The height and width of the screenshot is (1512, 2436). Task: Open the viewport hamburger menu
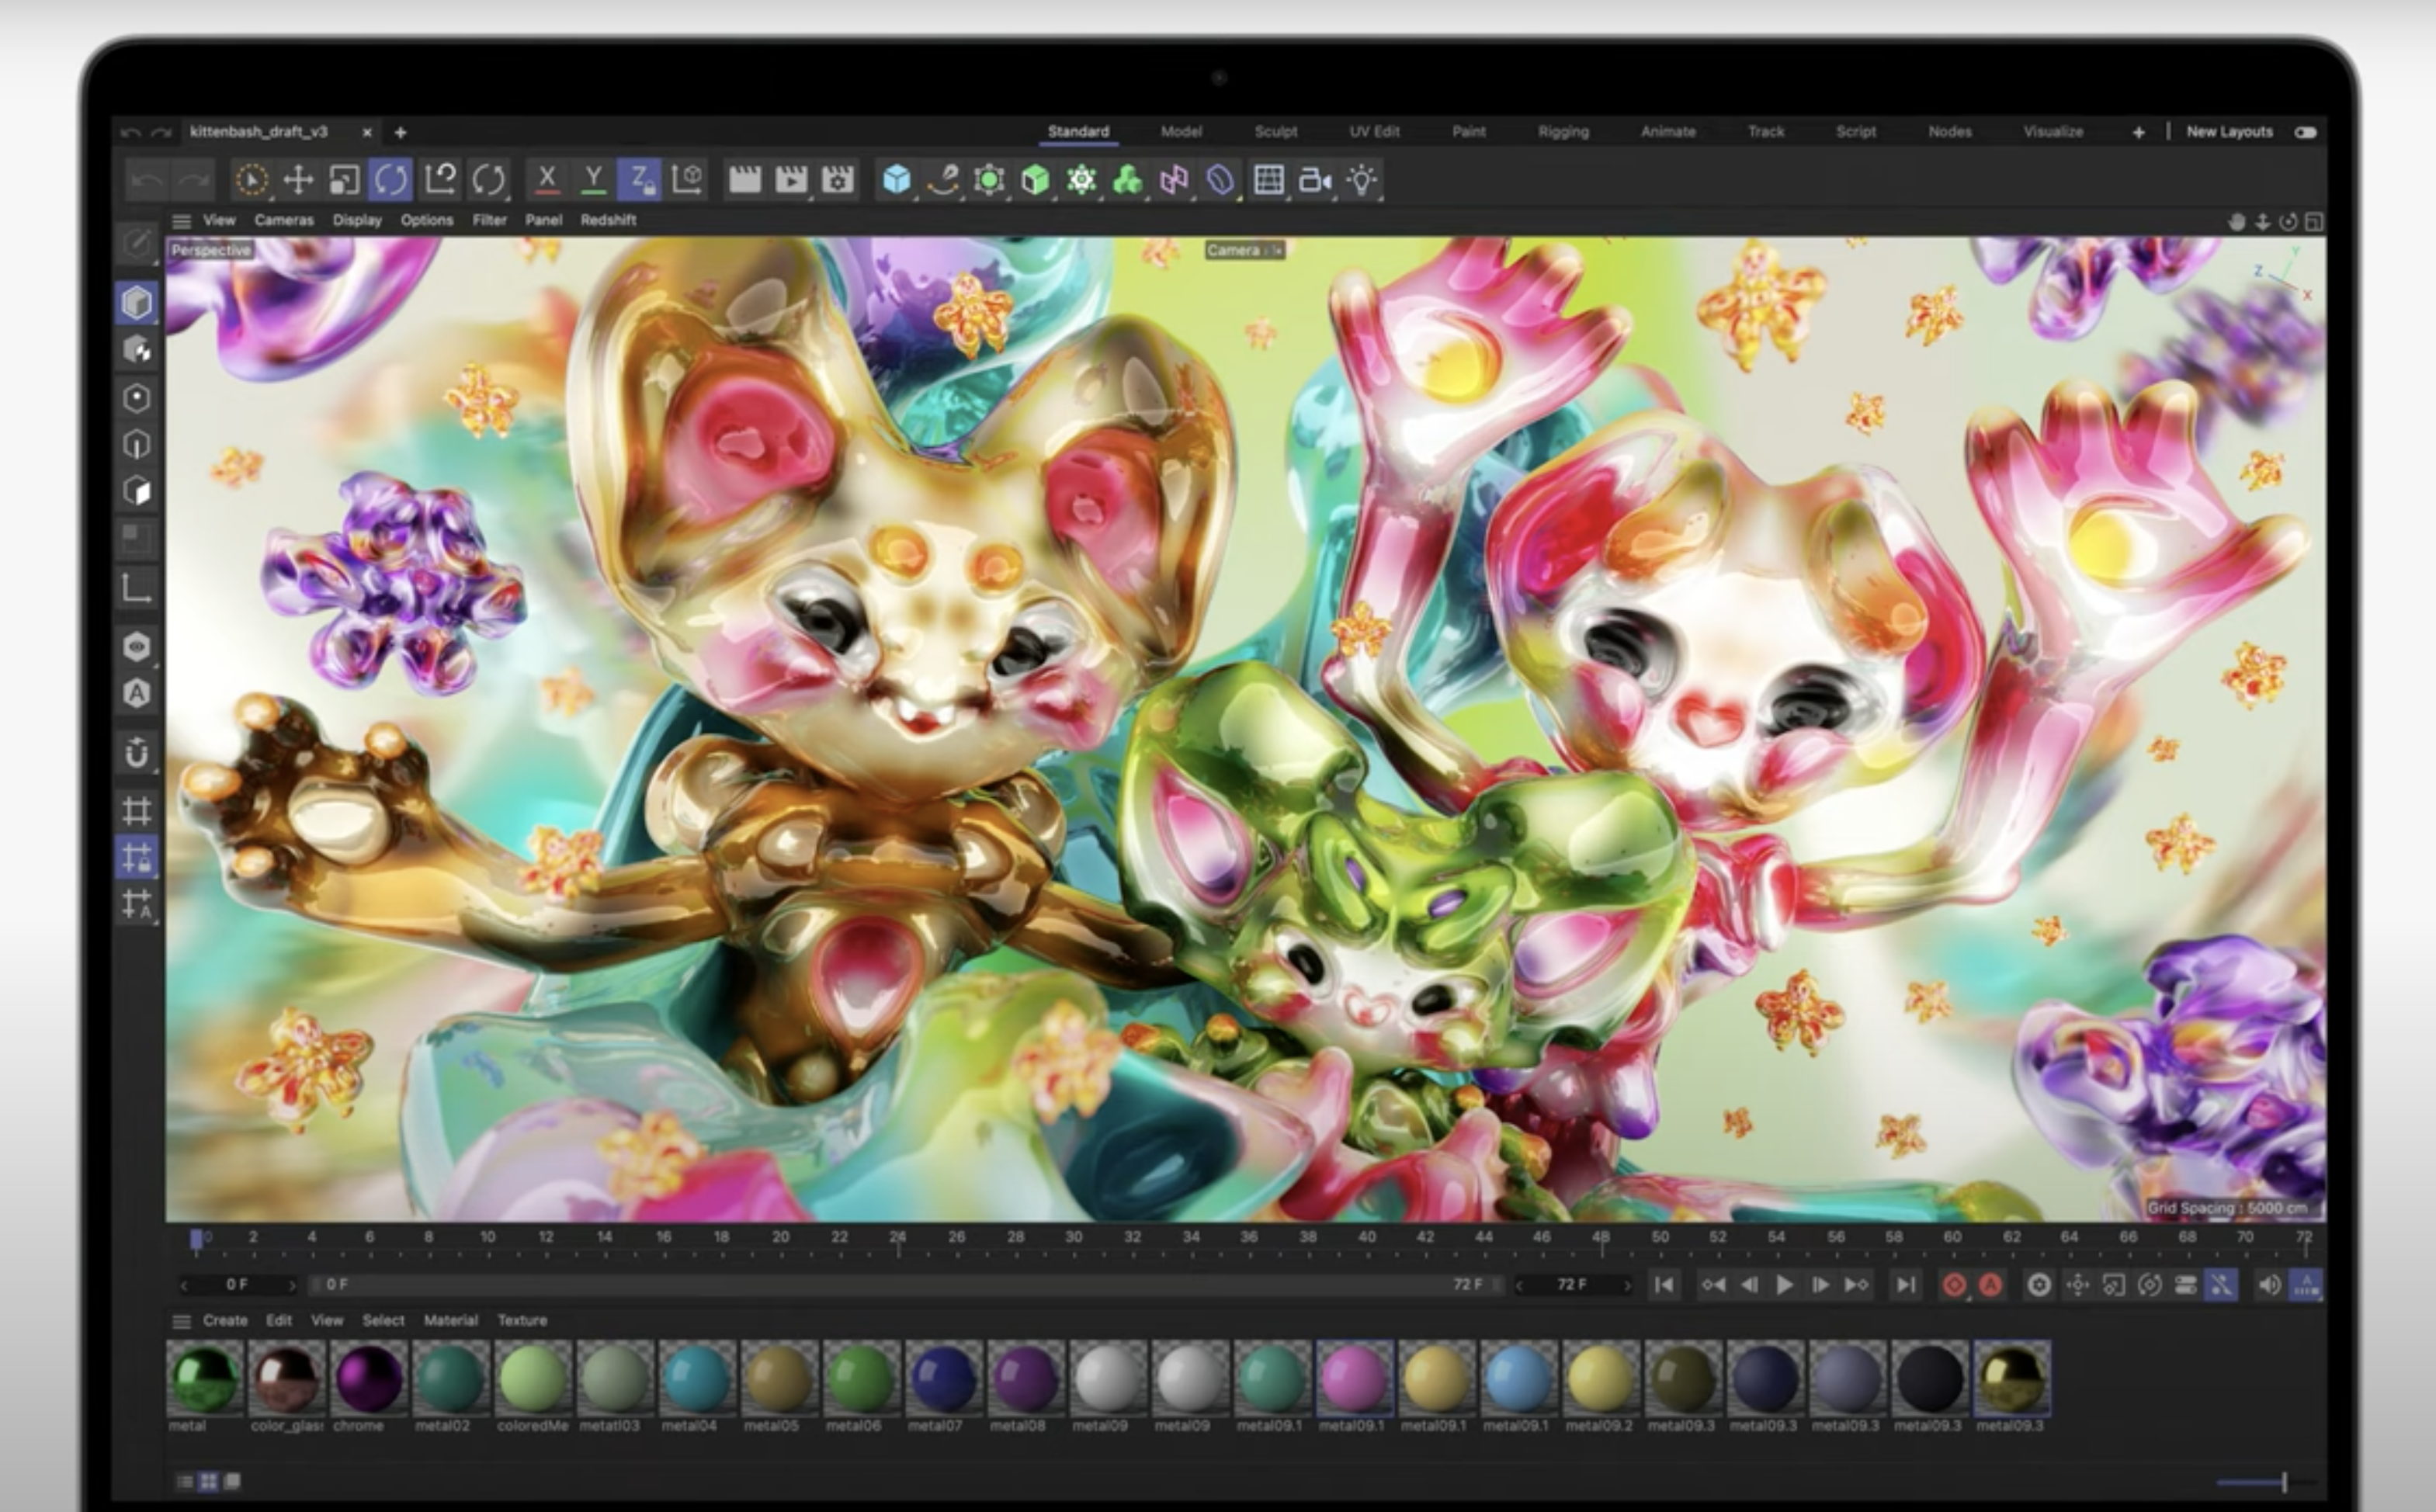click(x=181, y=221)
